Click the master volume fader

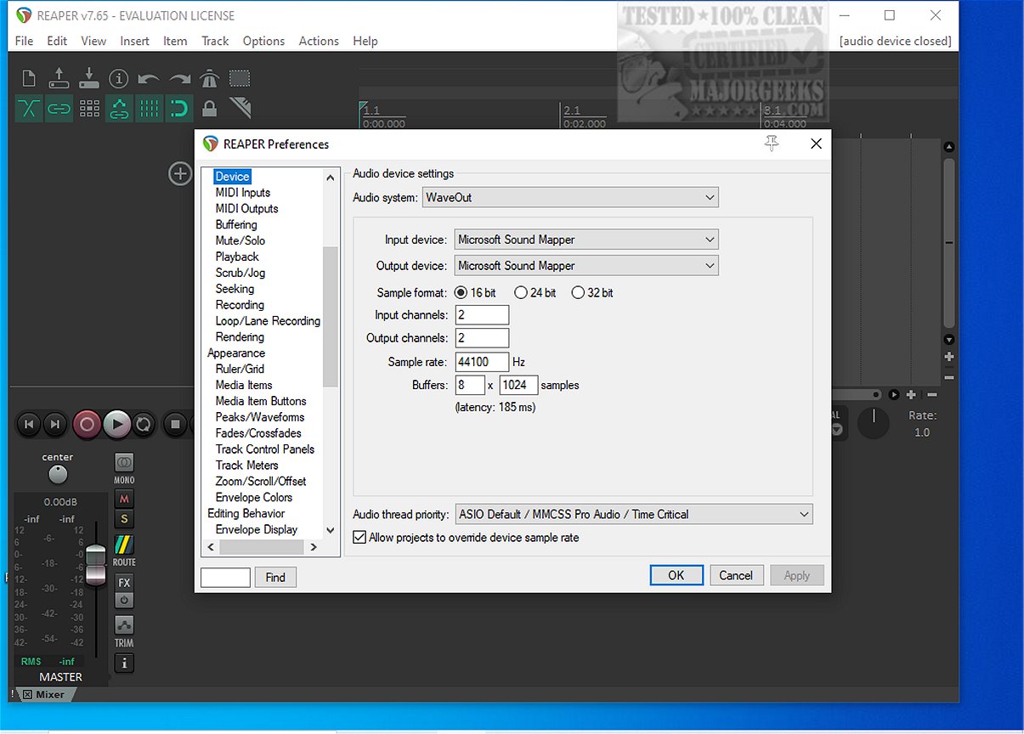pos(96,564)
